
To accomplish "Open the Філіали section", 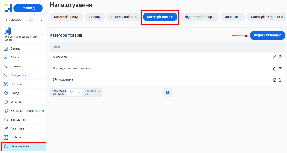I will [x=16, y=137].
